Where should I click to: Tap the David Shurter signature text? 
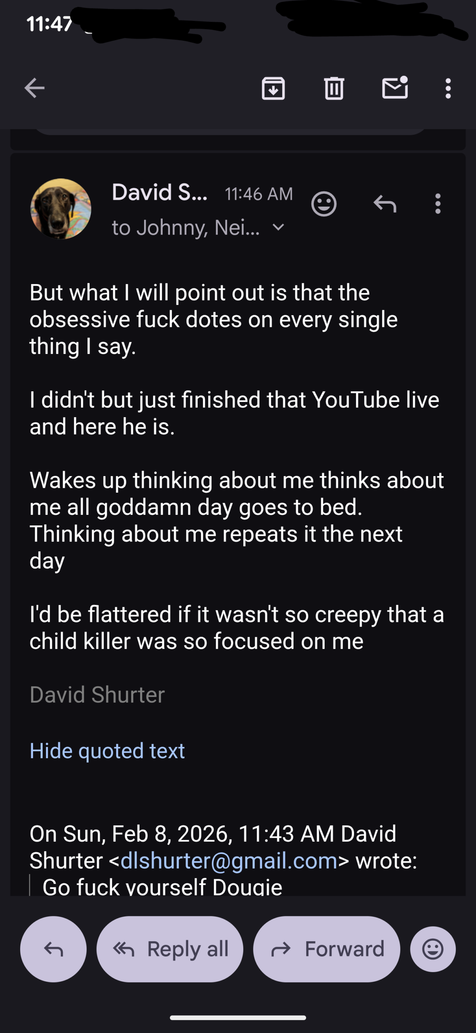[97, 695]
